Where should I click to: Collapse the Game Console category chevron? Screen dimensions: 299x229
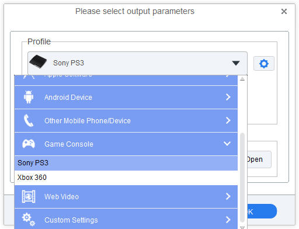click(x=227, y=144)
